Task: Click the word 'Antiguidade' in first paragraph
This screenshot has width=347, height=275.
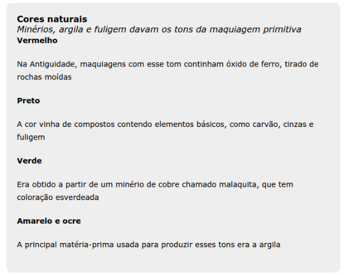Action: [x=53, y=64]
